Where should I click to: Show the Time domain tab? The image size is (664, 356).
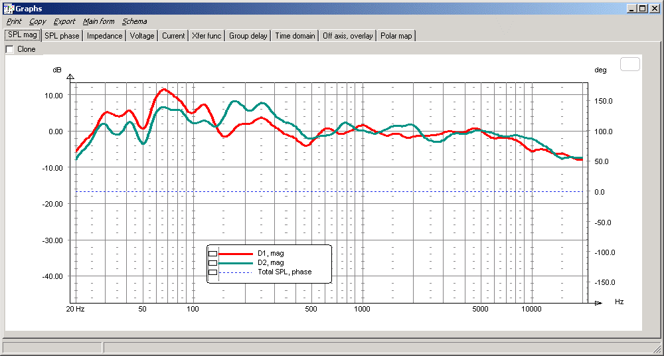coord(295,36)
